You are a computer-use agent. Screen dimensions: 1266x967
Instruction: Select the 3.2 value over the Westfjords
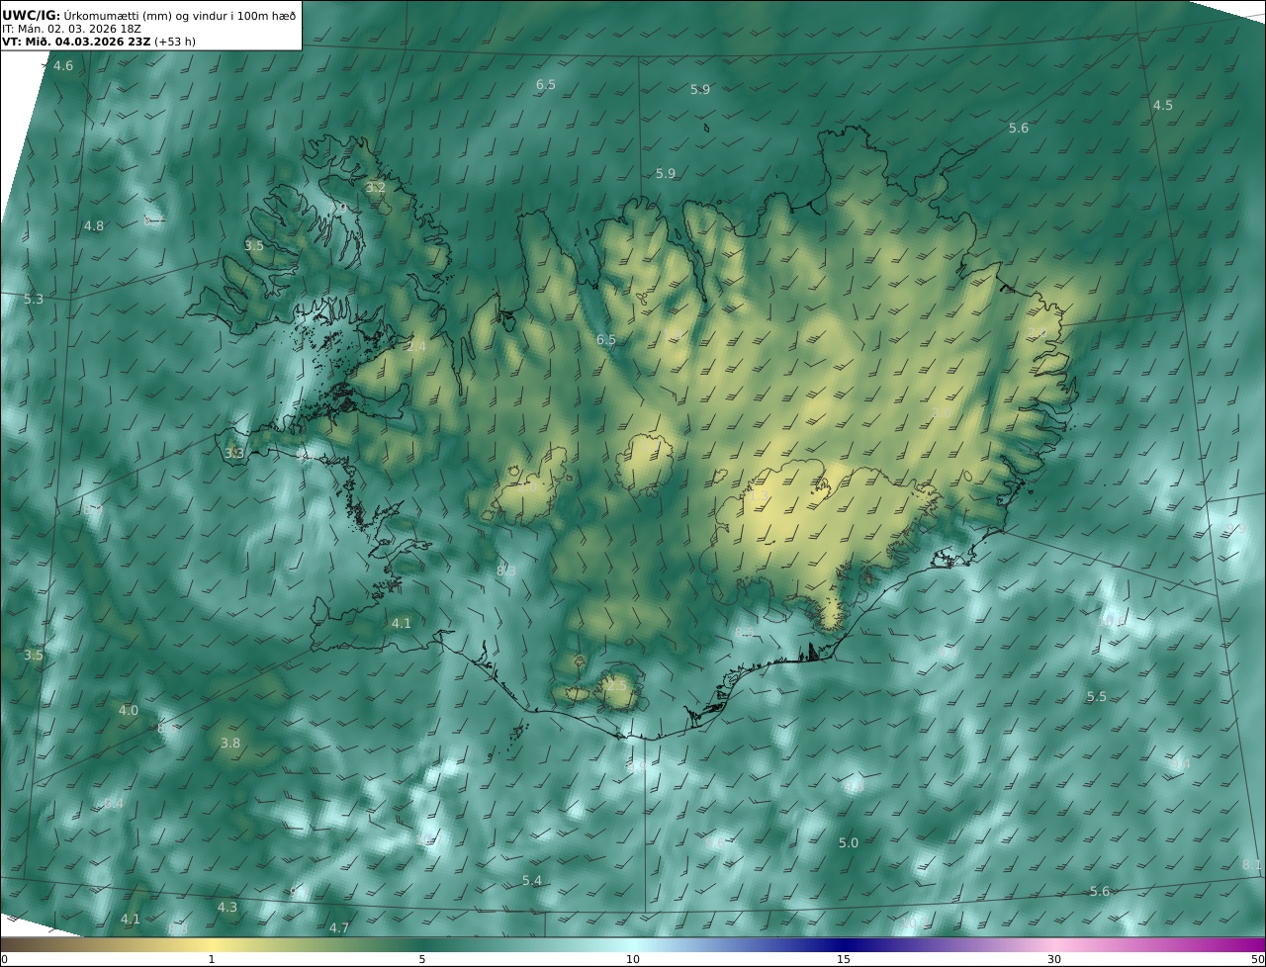pos(376,187)
